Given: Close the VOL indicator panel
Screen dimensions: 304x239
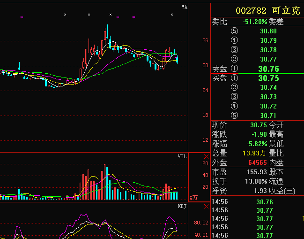Looking at the screenshot, I should pyautogui.click(x=206, y=156).
